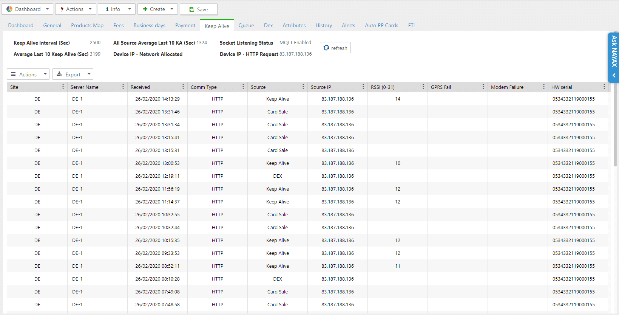
Task: Open the Payment tab
Action: coord(185,25)
